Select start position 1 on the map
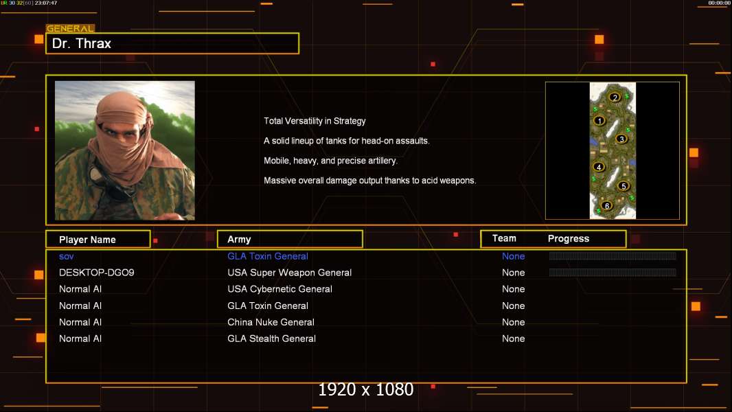The height and width of the screenshot is (412, 732). 599,121
